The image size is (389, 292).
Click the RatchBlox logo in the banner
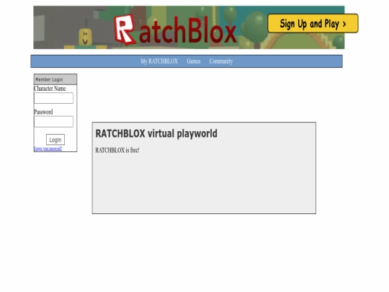coord(175,30)
